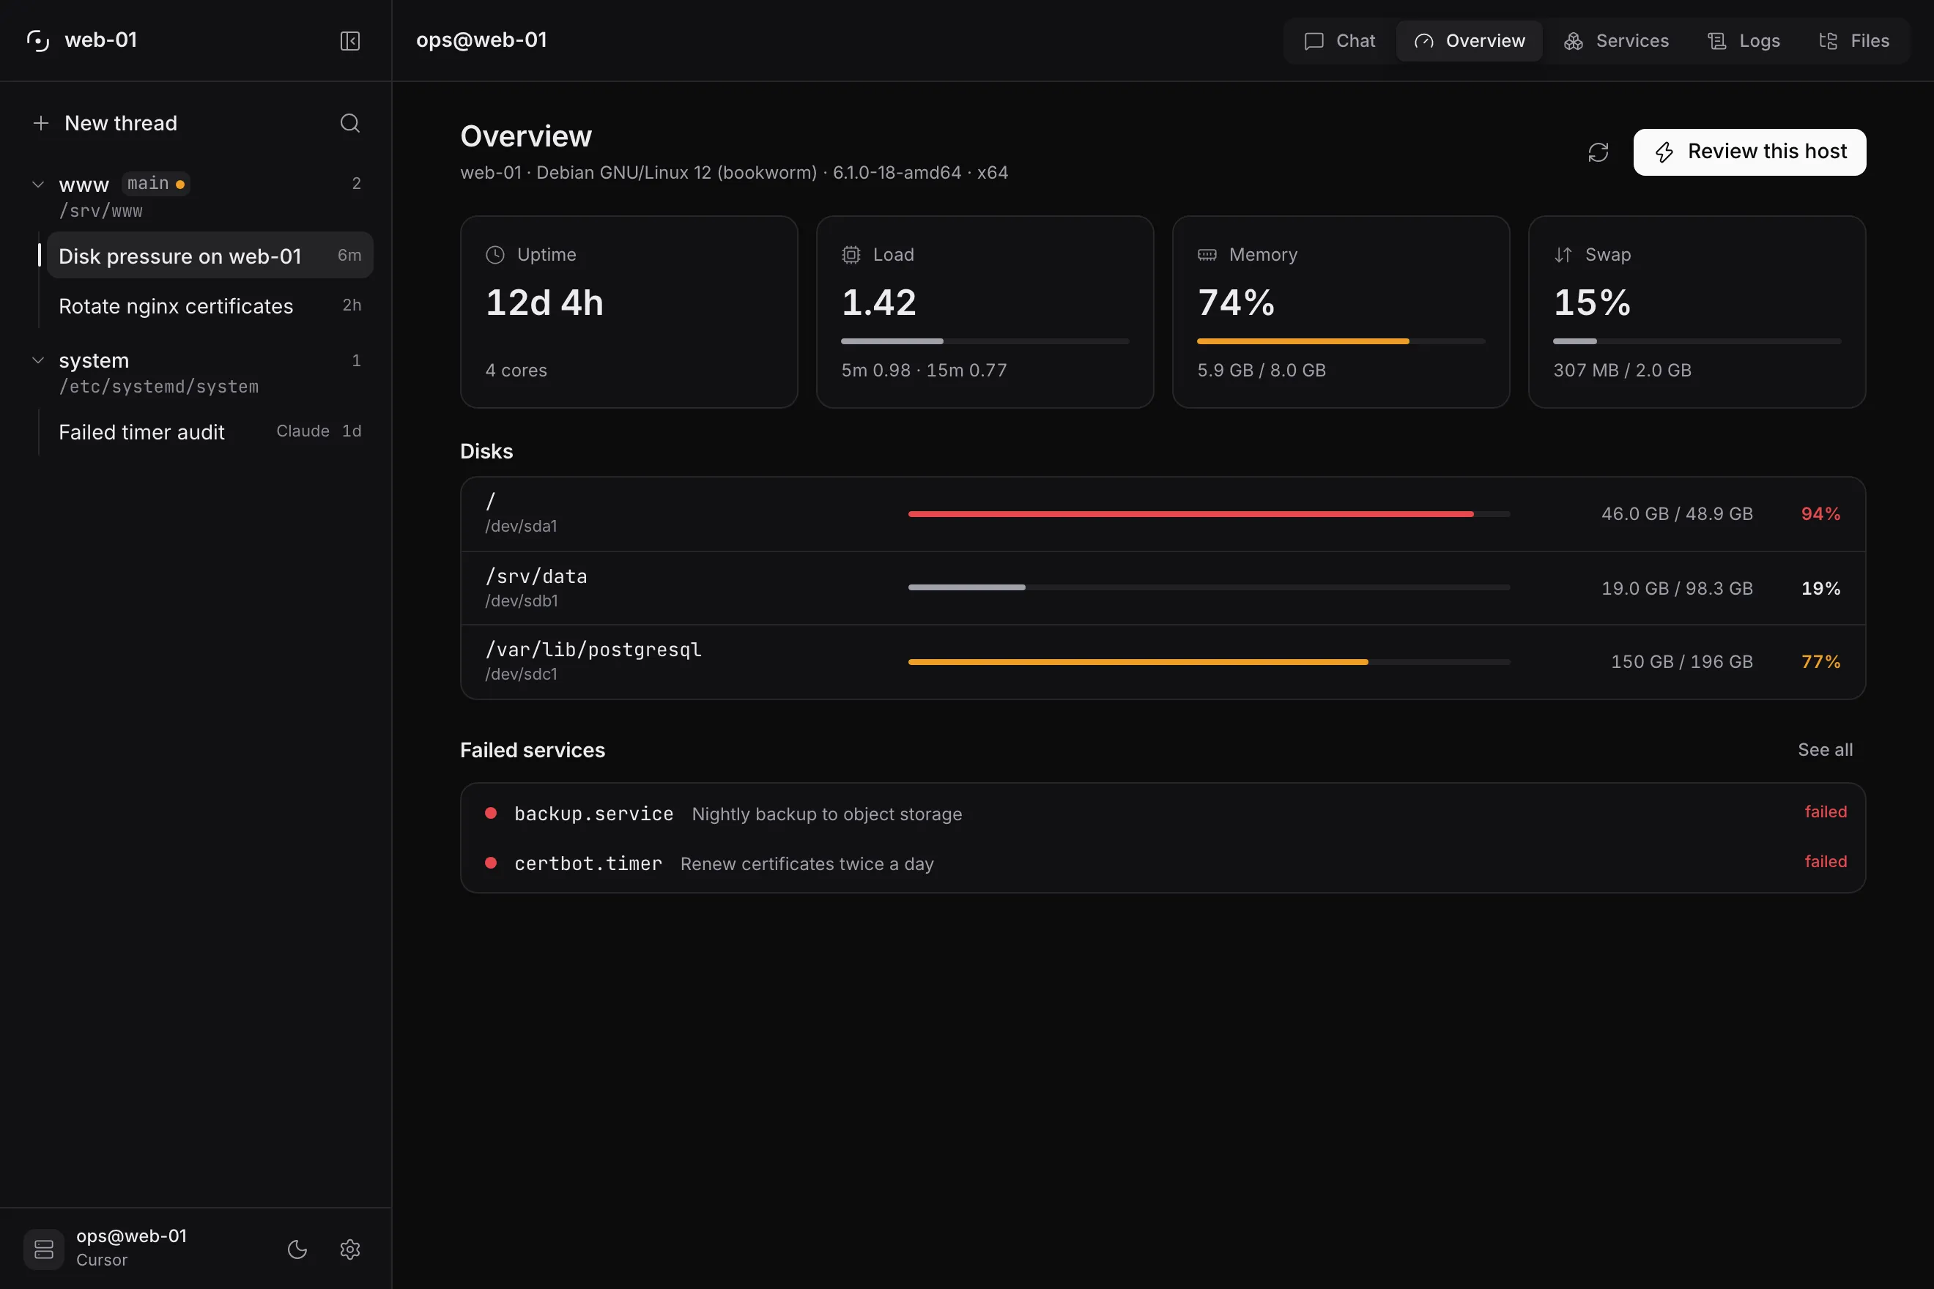Click the plus icon beside New thread
Viewport: 1934px width, 1289px height.
(40, 123)
